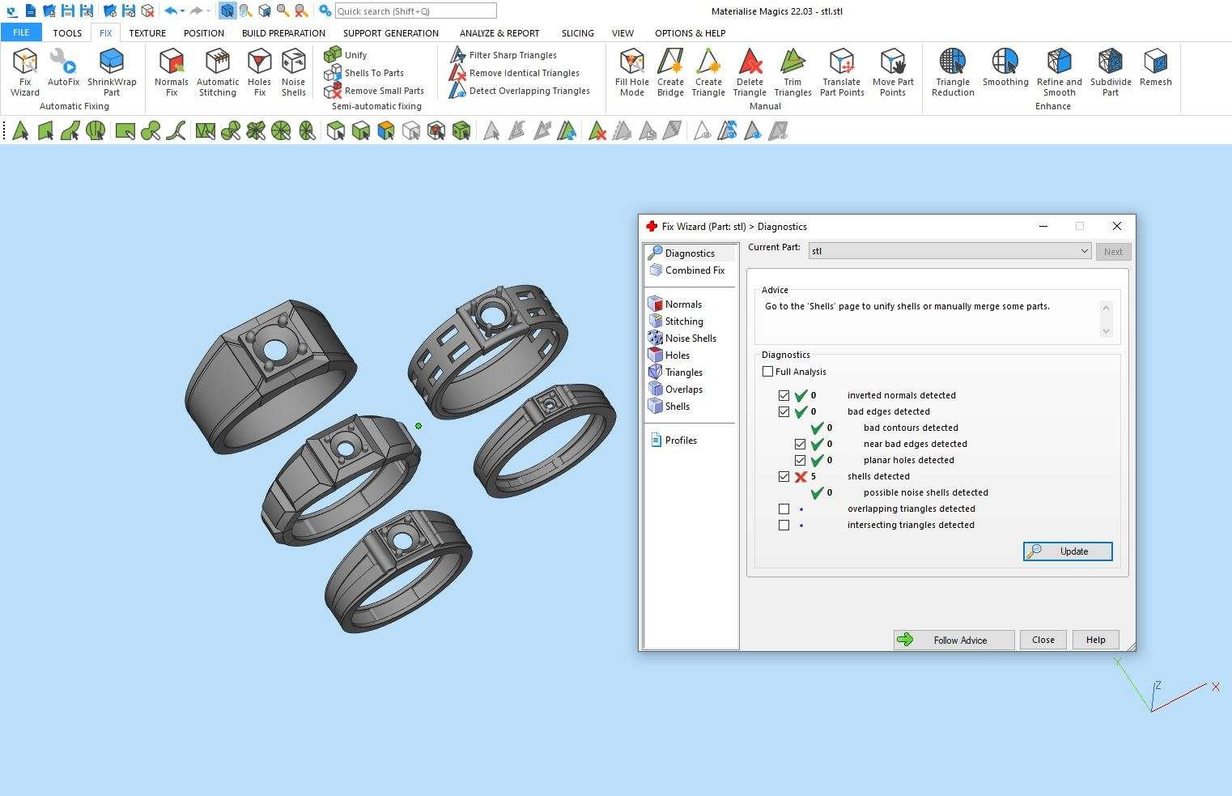The width and height of the screenshot is (1232, 796).
Task: Start Automatic Stitching
Action: [x=218, y=71]
